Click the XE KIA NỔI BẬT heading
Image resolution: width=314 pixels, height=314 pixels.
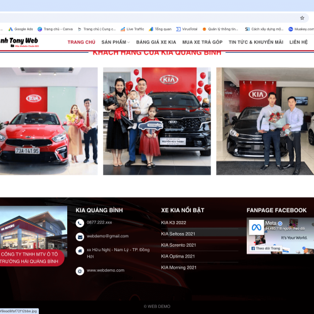coord(183,210)
